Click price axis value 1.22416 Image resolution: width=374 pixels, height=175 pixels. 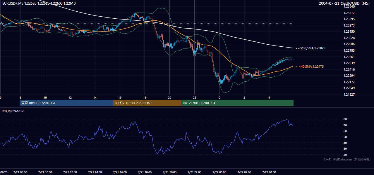[x=349, y=69]
